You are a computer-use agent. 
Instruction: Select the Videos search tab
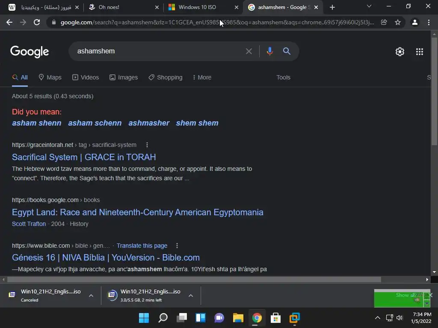coord(86,77)
